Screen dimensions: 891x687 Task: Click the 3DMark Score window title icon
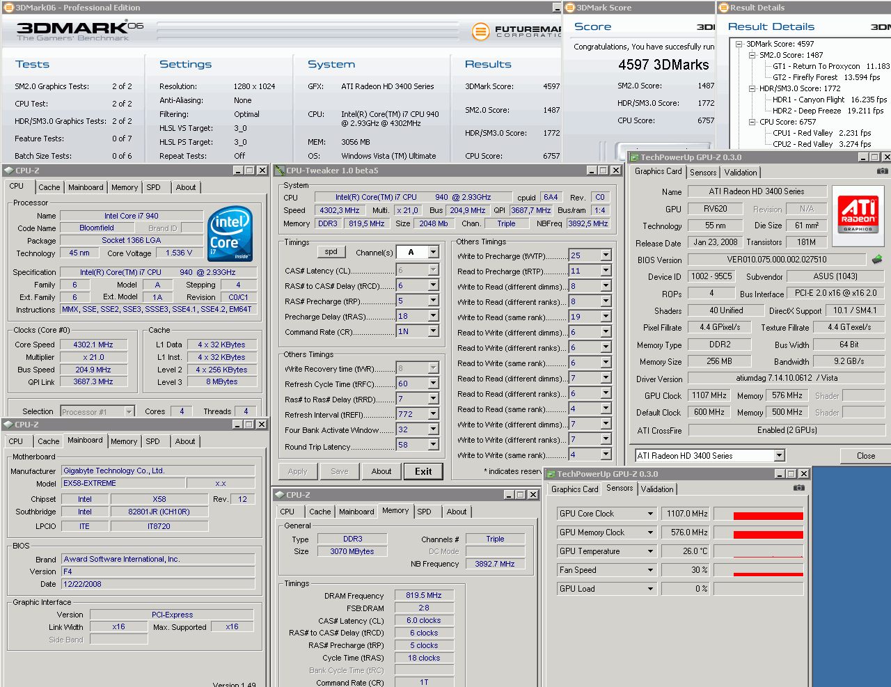[x=569, y=8]
